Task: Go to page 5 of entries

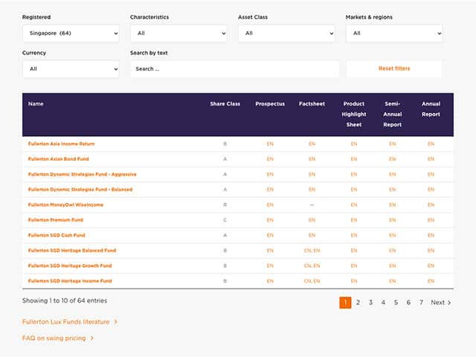Action: [396, 303]
